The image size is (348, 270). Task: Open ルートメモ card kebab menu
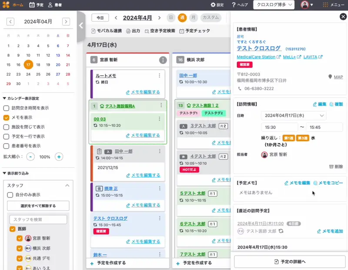(159, 76)
